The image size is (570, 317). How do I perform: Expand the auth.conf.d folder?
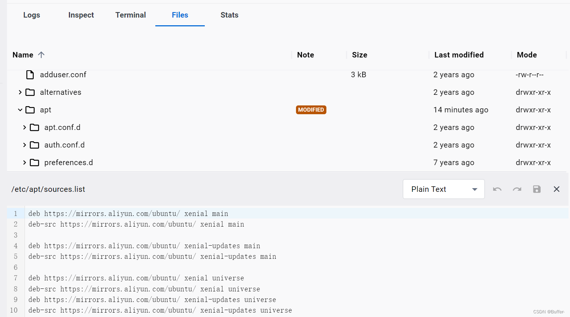[24, 145]
